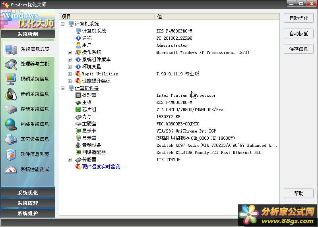Click the 内存 memory icon in the tree
Image resolution: width=318 pixels, height=227 pixels.
[x=78, y=117]
